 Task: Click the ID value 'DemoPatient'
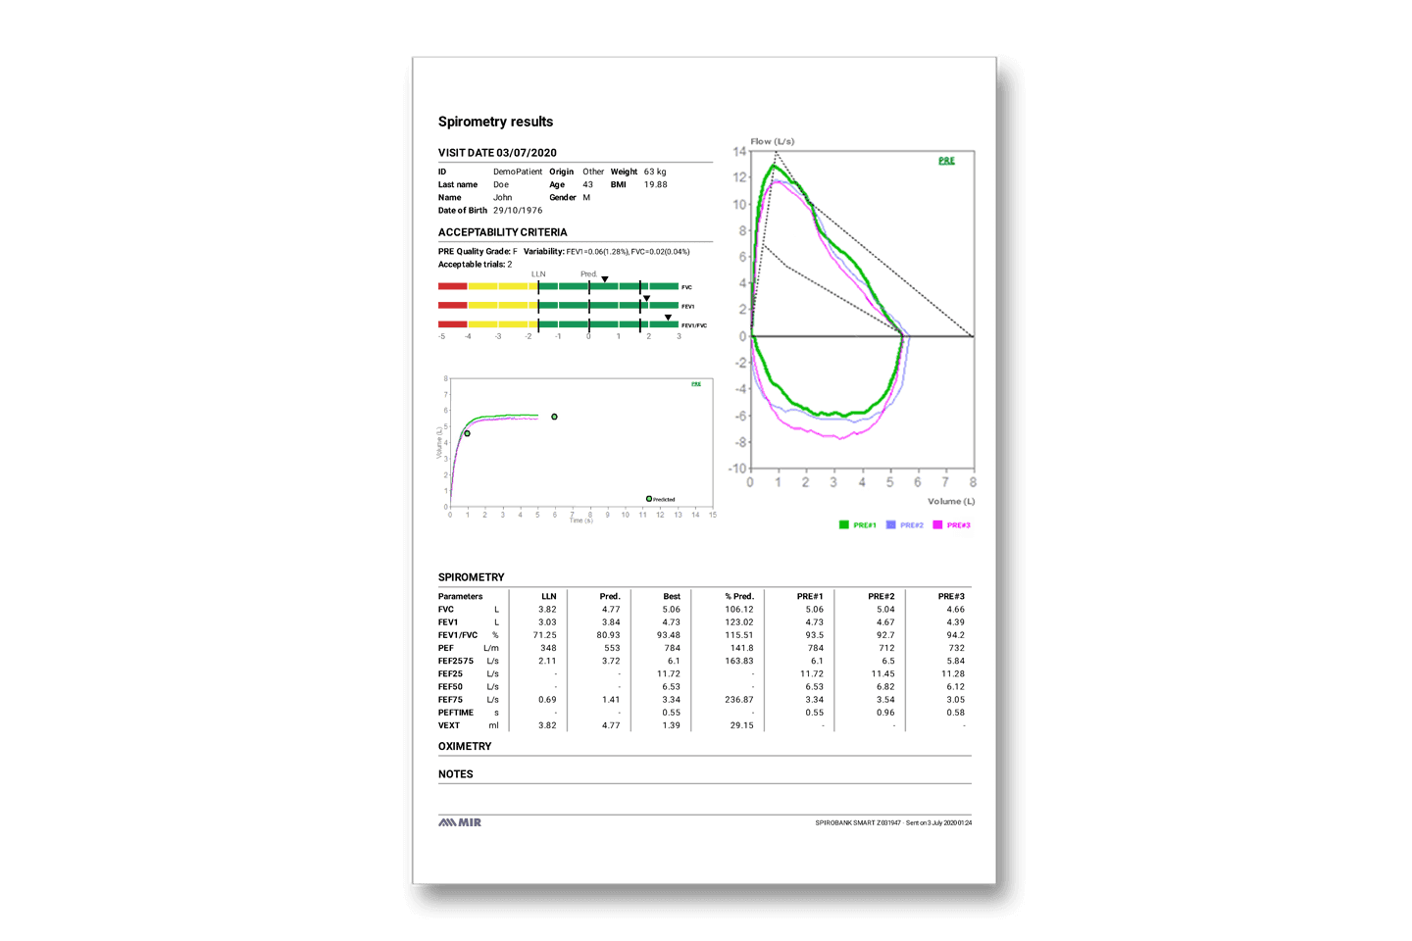518,172
